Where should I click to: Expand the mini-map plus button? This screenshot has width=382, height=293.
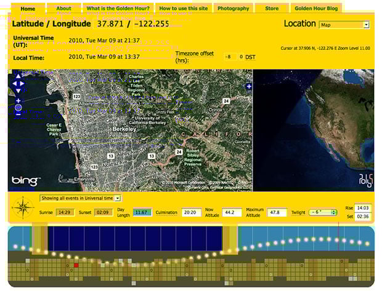point(248,87)
